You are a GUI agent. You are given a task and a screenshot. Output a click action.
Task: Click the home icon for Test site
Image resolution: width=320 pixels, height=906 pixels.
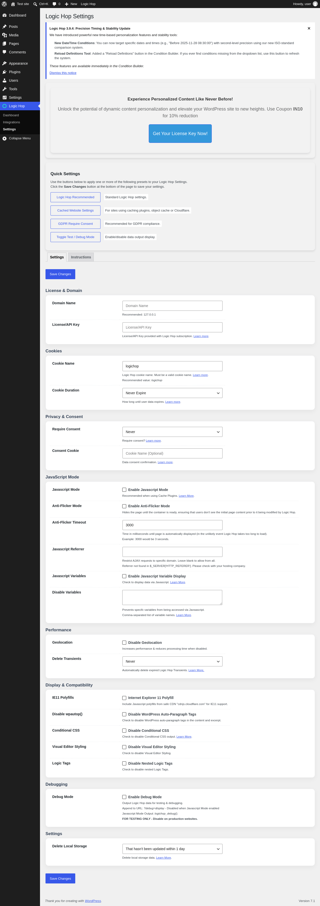(x=13, y=4)
